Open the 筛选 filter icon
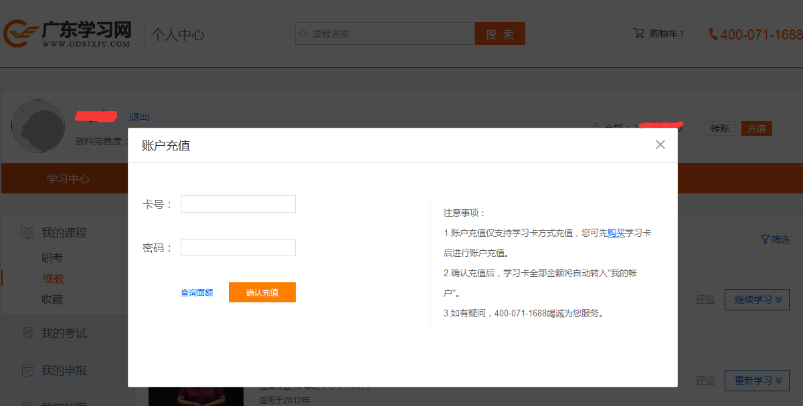This screenshot has height=406, width=803. pyautogui.click(x=765, y=239)
